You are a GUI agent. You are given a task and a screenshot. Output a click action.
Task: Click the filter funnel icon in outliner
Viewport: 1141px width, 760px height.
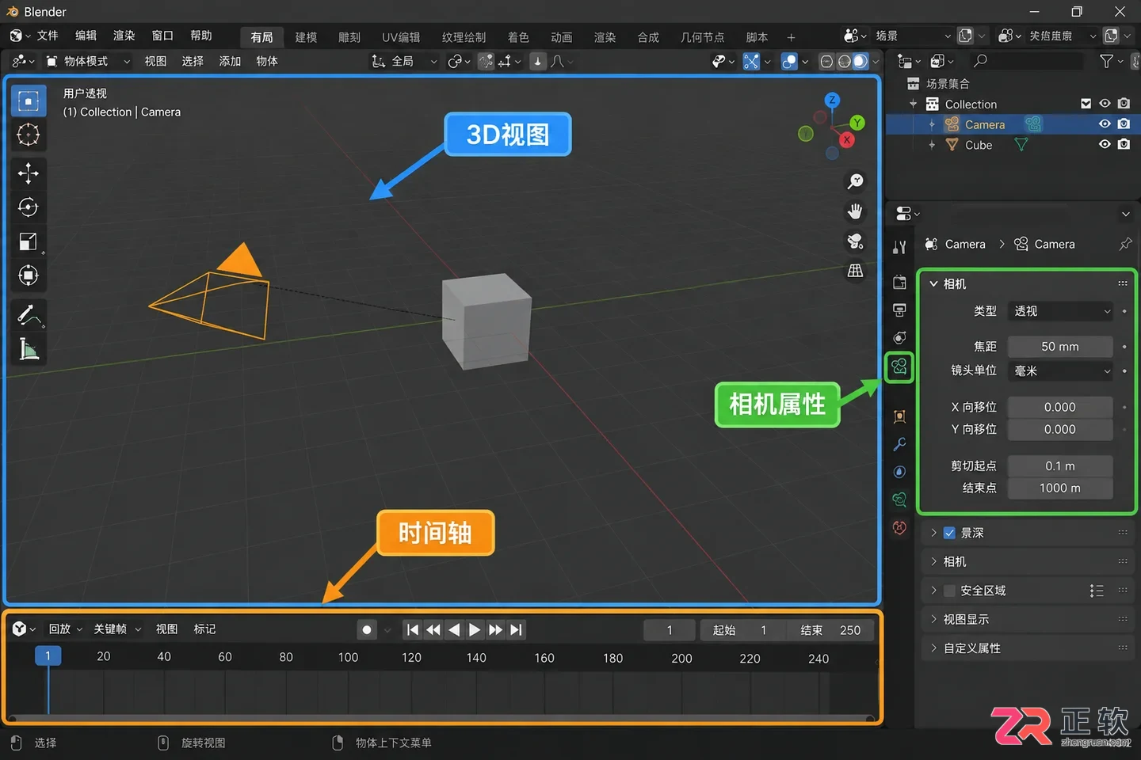coord(1107,61)
